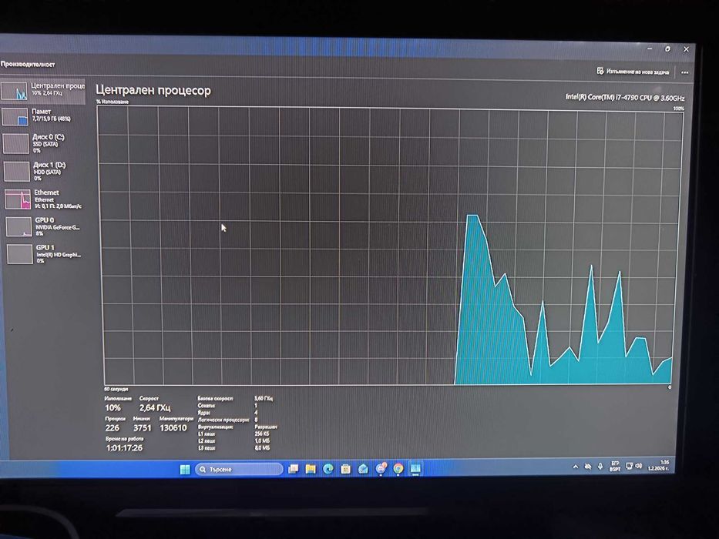The width and height of the screenshot is (719, 539).
Task: Click the Производителност page title
Action: (x=28, y=64)
